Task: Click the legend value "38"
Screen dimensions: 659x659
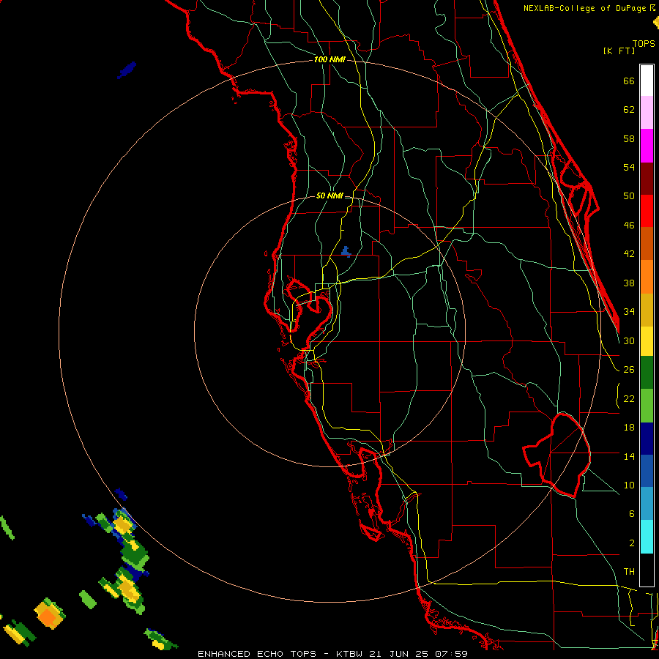Action: (629, 283)
